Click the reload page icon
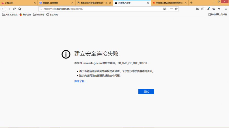Viewport: 229px width, 128px height. 14,9
